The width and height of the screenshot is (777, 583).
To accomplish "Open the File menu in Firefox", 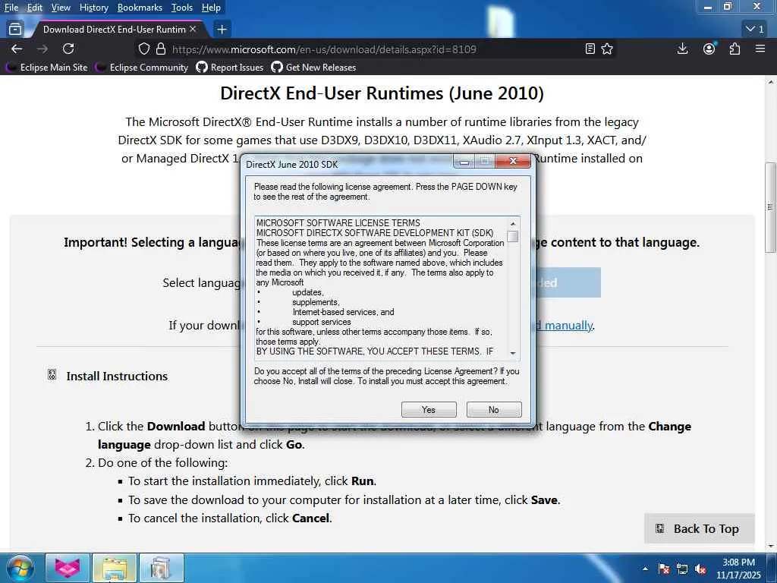I will point(11,8).
